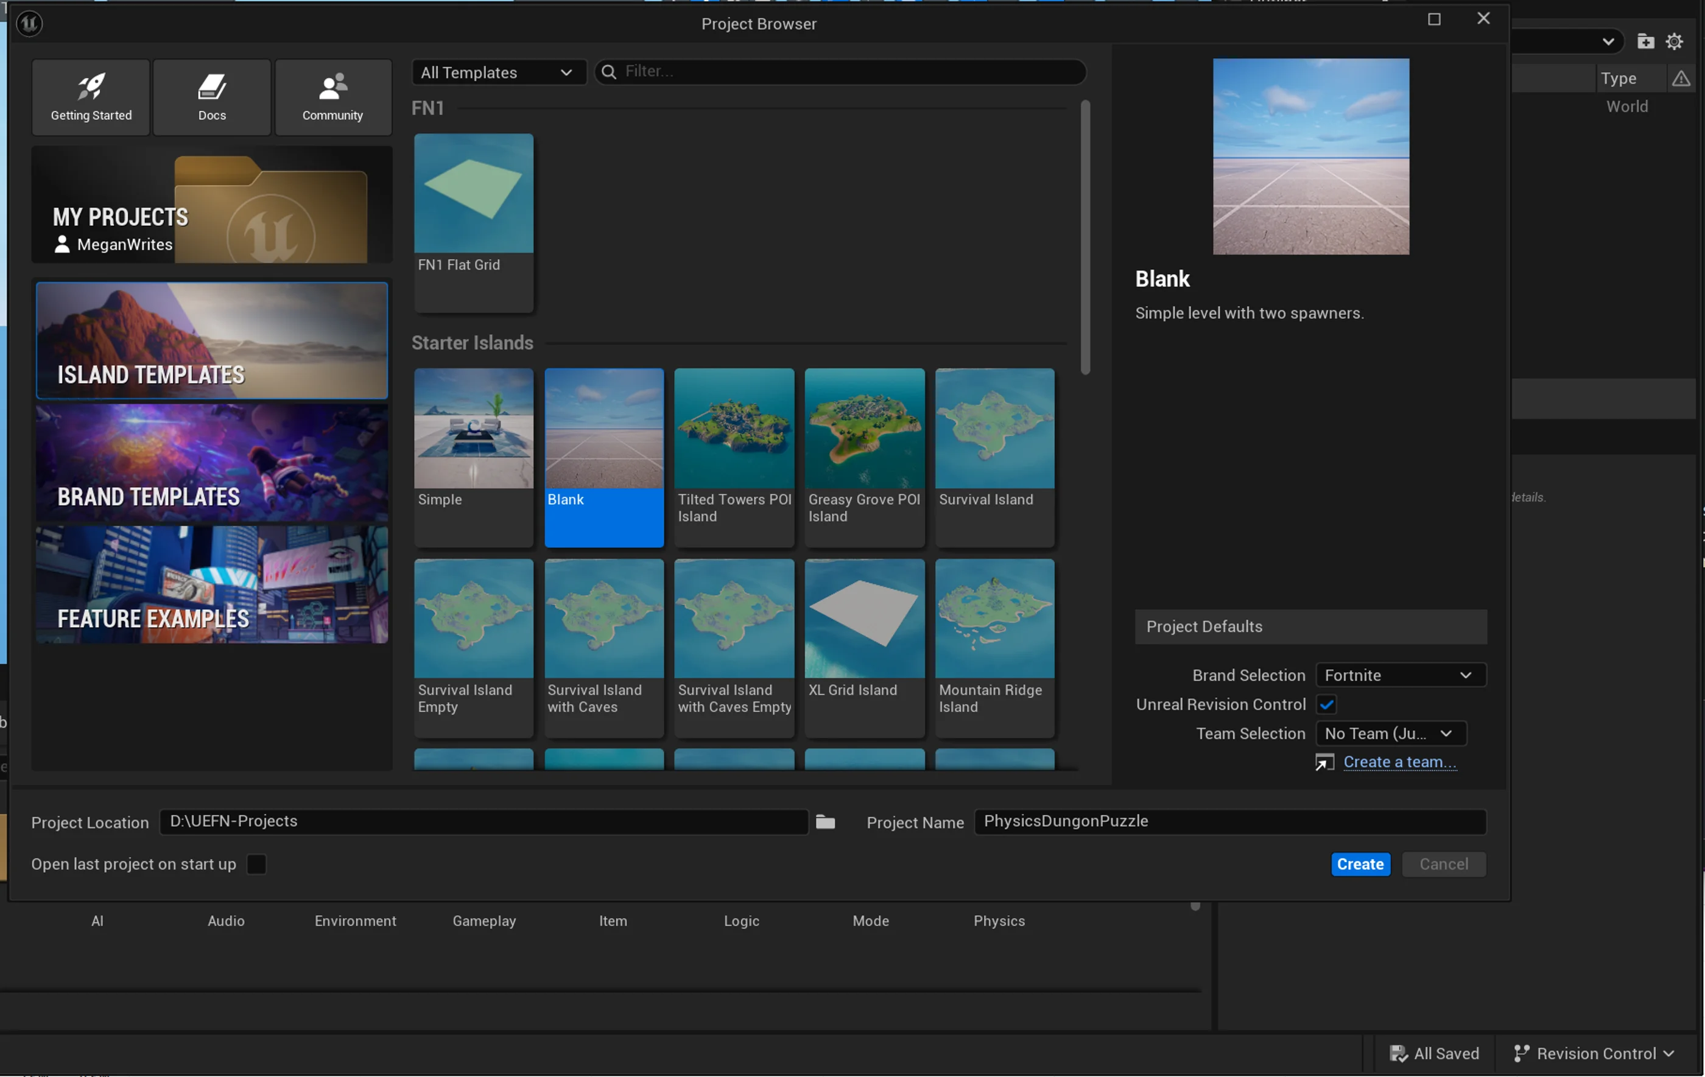Click add folder icon in background window

[x=1645, y=41]
